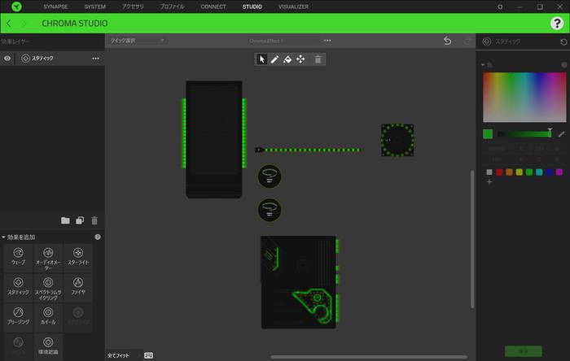Viewport: 570px width, 361px height.
Task: Click the keyboard icon beside 全てフィット
Action: pyautogui.click(x=148, y=355)
